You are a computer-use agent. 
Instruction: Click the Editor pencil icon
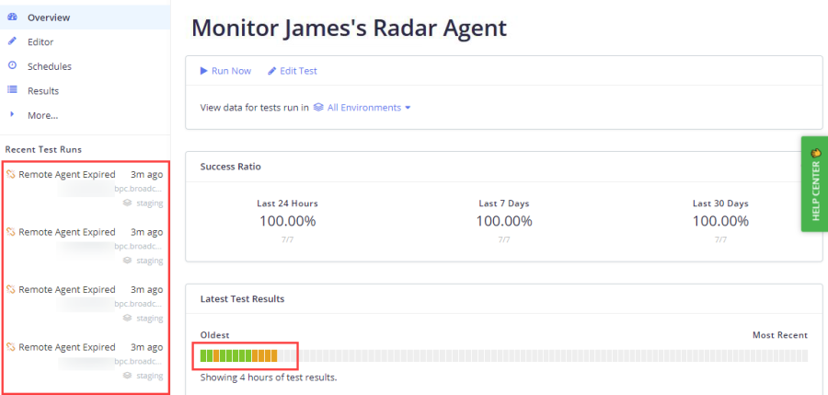click(x=12, y=41)
